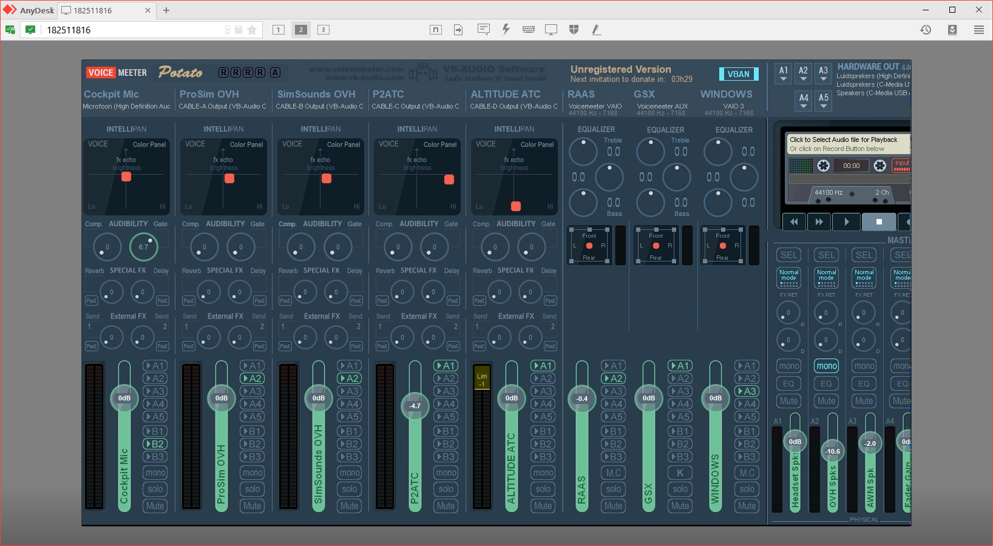
Task: Click the RAAS fader knob at -0.4
Action: 581,399
